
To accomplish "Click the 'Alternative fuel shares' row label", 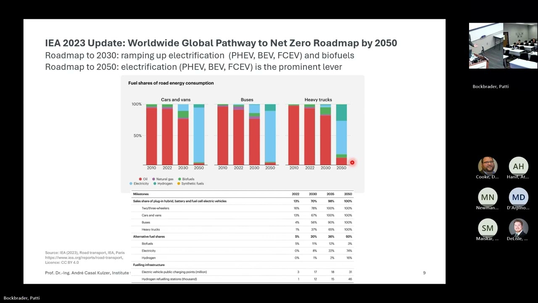I will 149,237.
